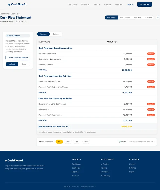Explain Dividend Paid row
This screenshot has width=160, height=190.
click(151, 109)
